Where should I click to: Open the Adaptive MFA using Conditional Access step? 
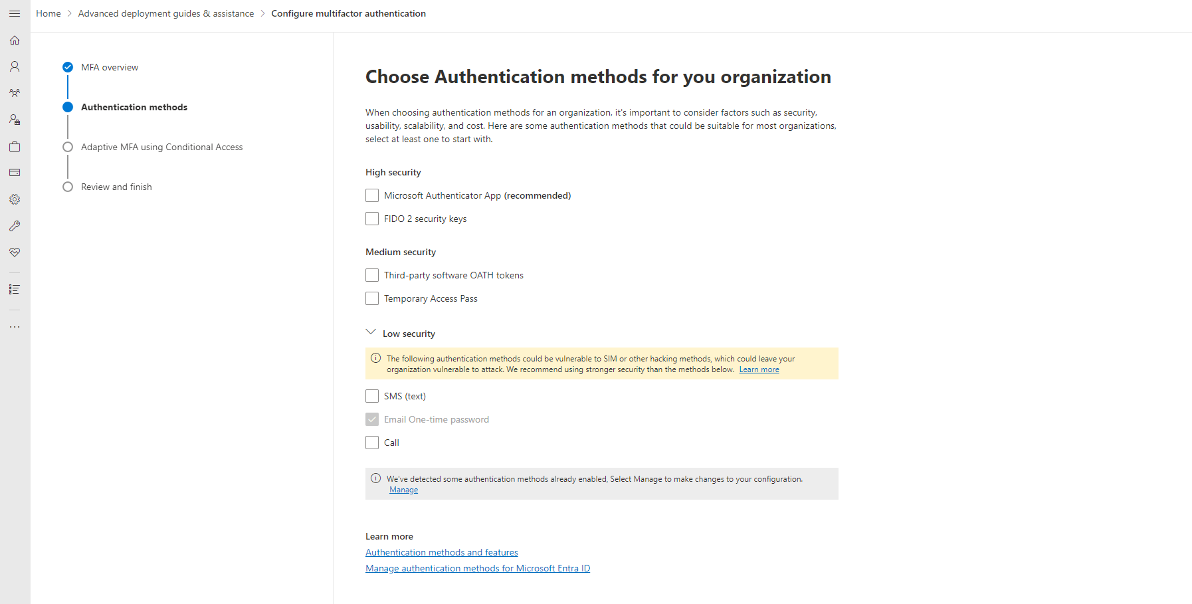(161, 147)
